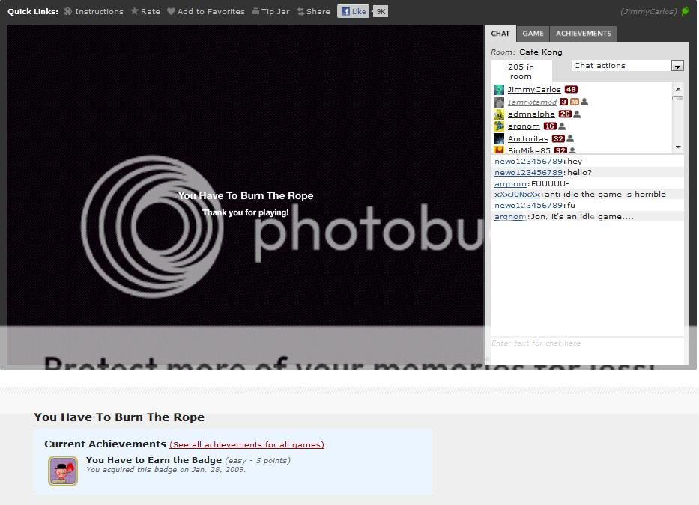The height and width of the screenshot is (505, 699).
Task: Click argnom name on 'FUUUUU-' message
Action: (x=510, y=183)
